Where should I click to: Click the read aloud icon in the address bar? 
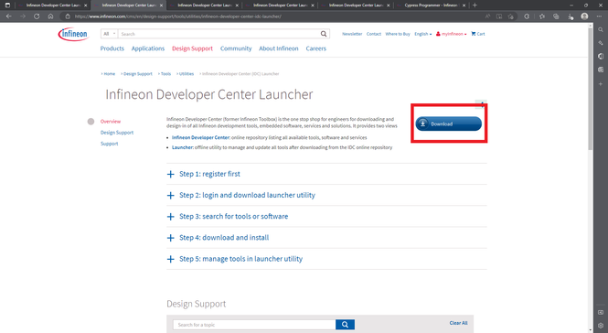[488, 16]
